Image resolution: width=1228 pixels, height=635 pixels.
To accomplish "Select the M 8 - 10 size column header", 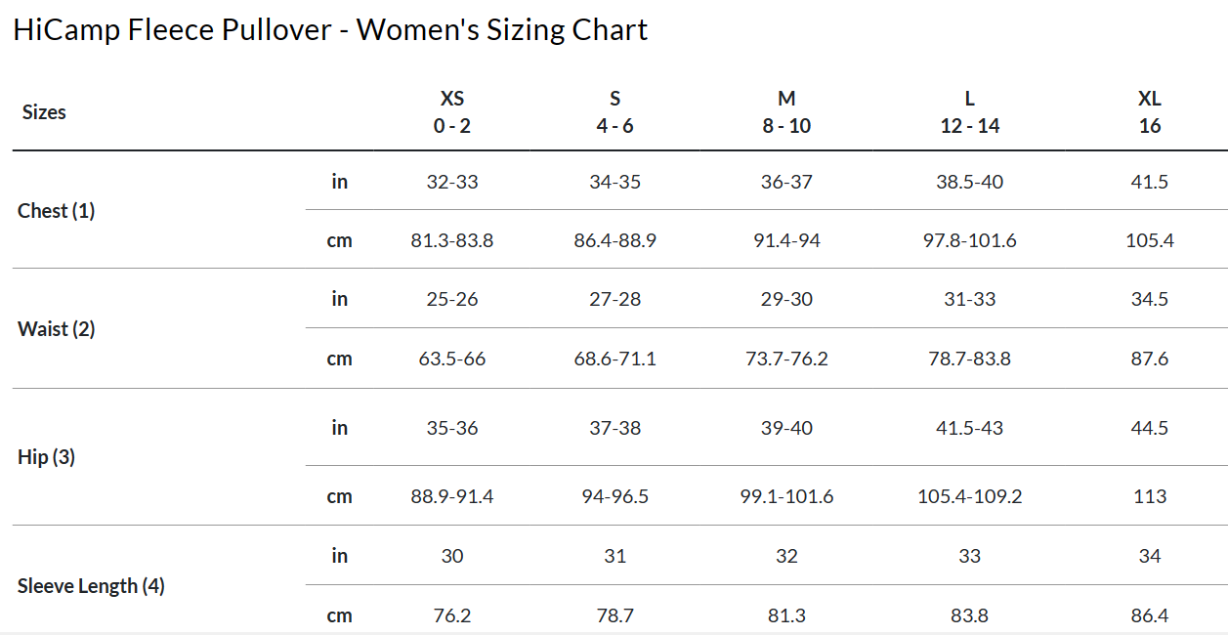I will [x=786, y=112].
